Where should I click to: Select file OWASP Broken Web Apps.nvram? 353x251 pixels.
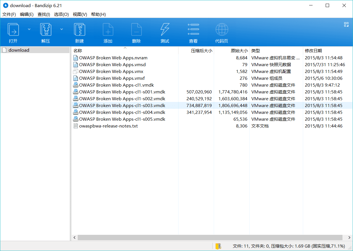tap(113, 58)
